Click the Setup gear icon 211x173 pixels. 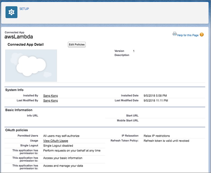coord(11,12)
